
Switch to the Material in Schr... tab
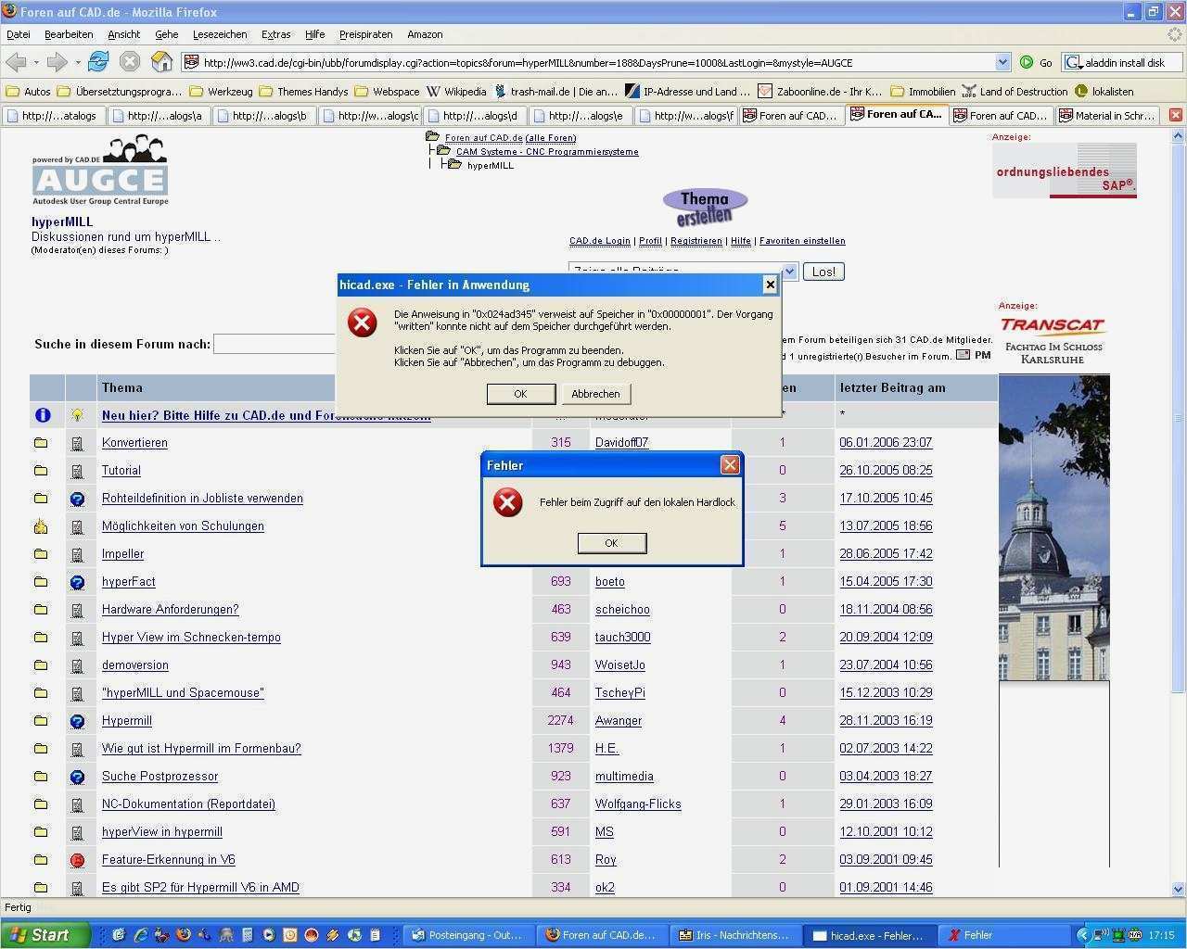pyautogui.click(x=1106, y=116)
